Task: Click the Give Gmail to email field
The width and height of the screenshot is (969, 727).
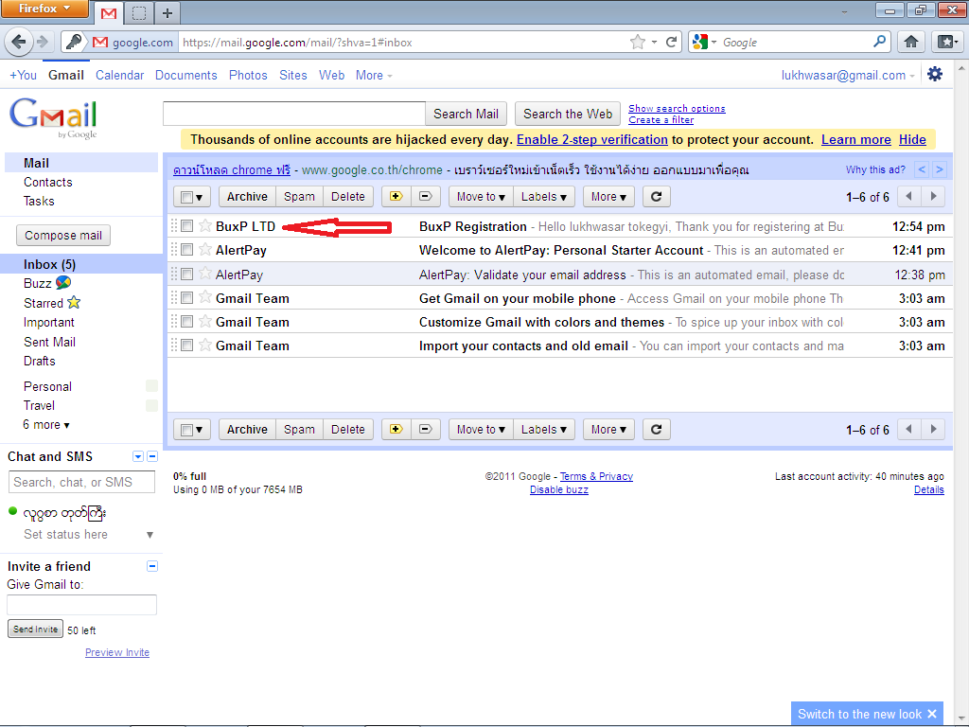Action: click(81, 605)
